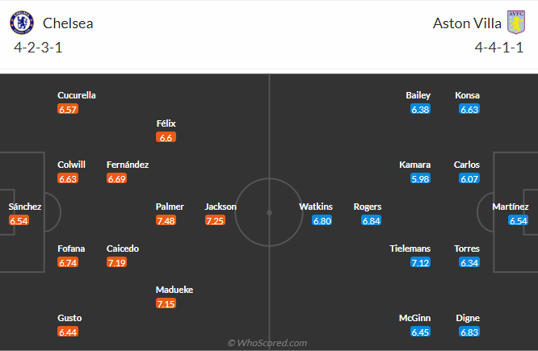Select Tielemans' 7.12 rating badge
This screenshot has height=351, width=538.
[420, 262]
